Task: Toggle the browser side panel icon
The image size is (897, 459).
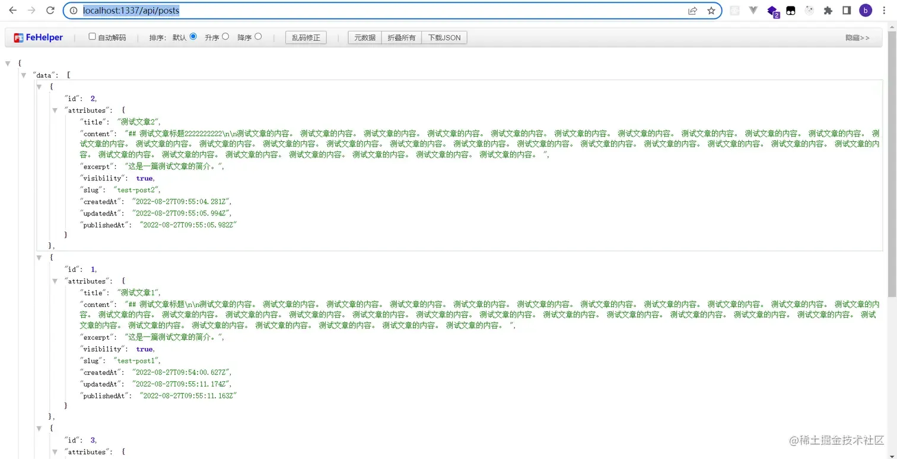Action: [x=847, y=11]
